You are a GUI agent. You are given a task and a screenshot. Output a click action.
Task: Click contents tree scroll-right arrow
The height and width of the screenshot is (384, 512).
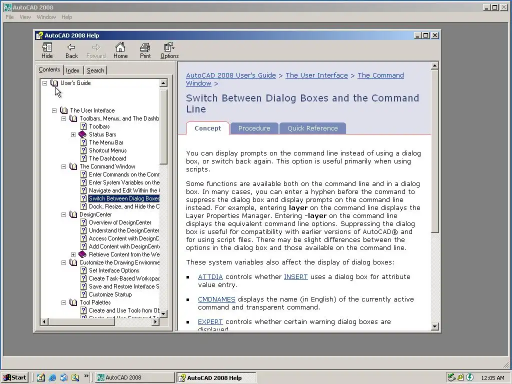click(x=155, y=322)
